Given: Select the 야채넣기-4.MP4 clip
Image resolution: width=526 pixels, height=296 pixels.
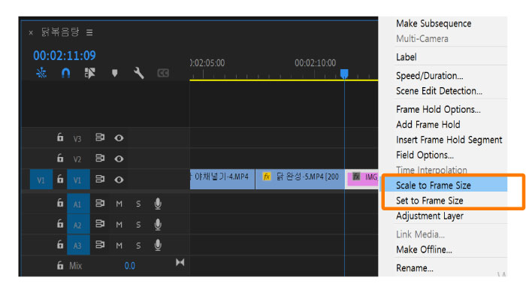Looking at the screenshot, I should click(222, 180).
